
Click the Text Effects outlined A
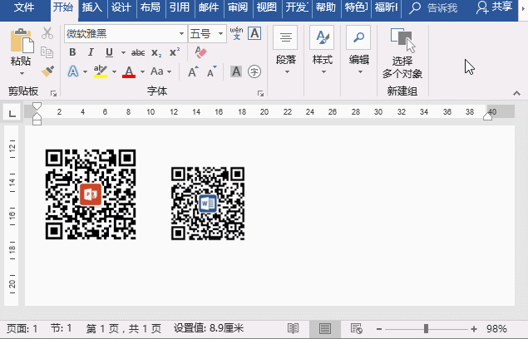[73, 71]
